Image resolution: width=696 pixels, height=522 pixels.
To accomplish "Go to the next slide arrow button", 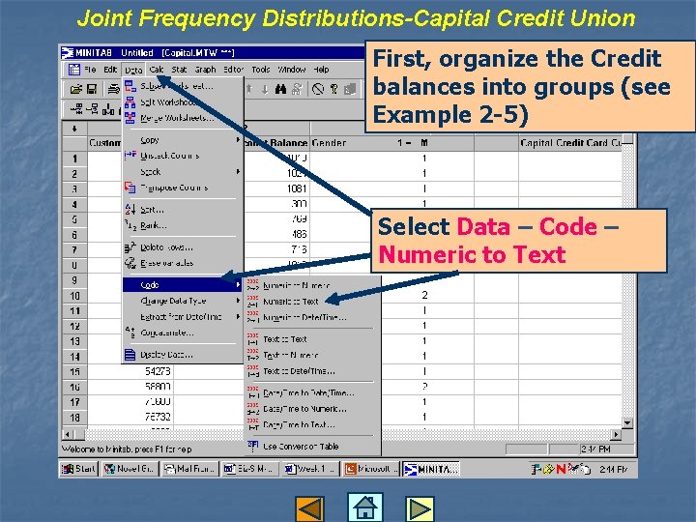I will click(x=420, y=508).
